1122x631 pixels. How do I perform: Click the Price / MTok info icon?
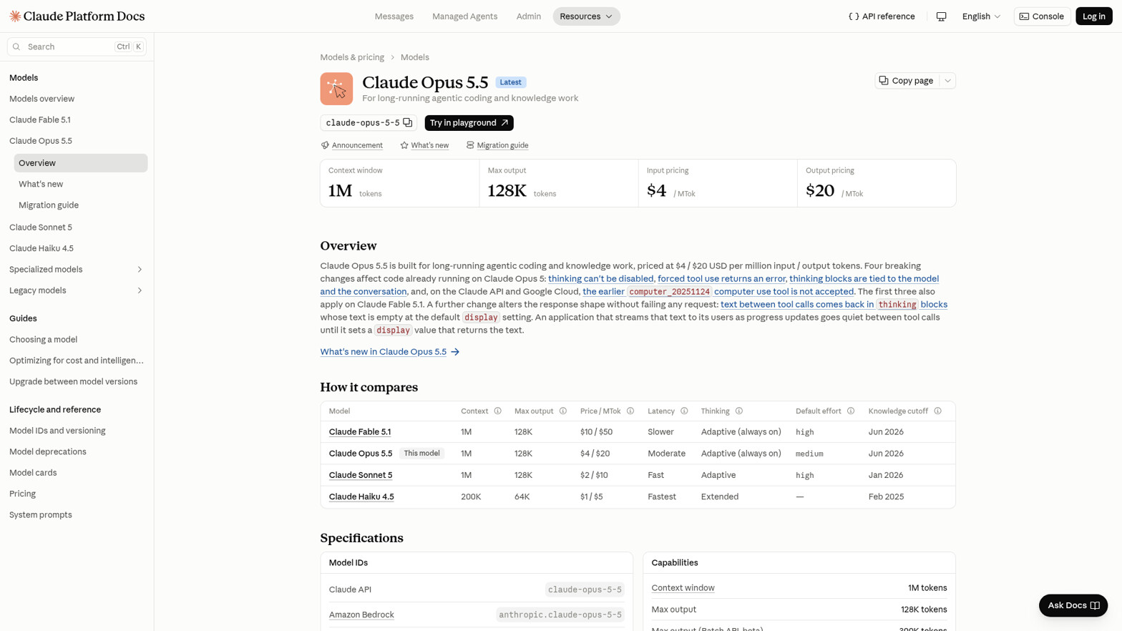pos(630,411)
